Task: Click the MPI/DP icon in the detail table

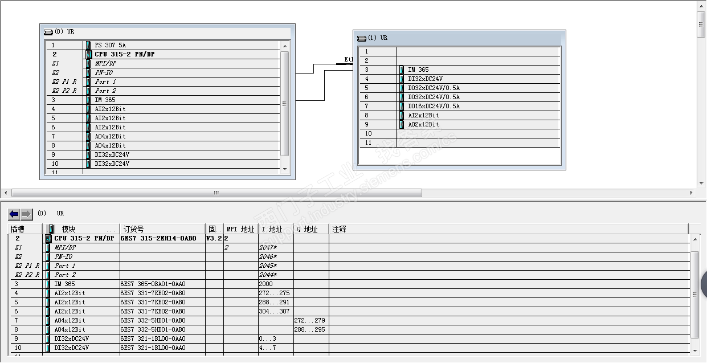Action: click(48, 247)
